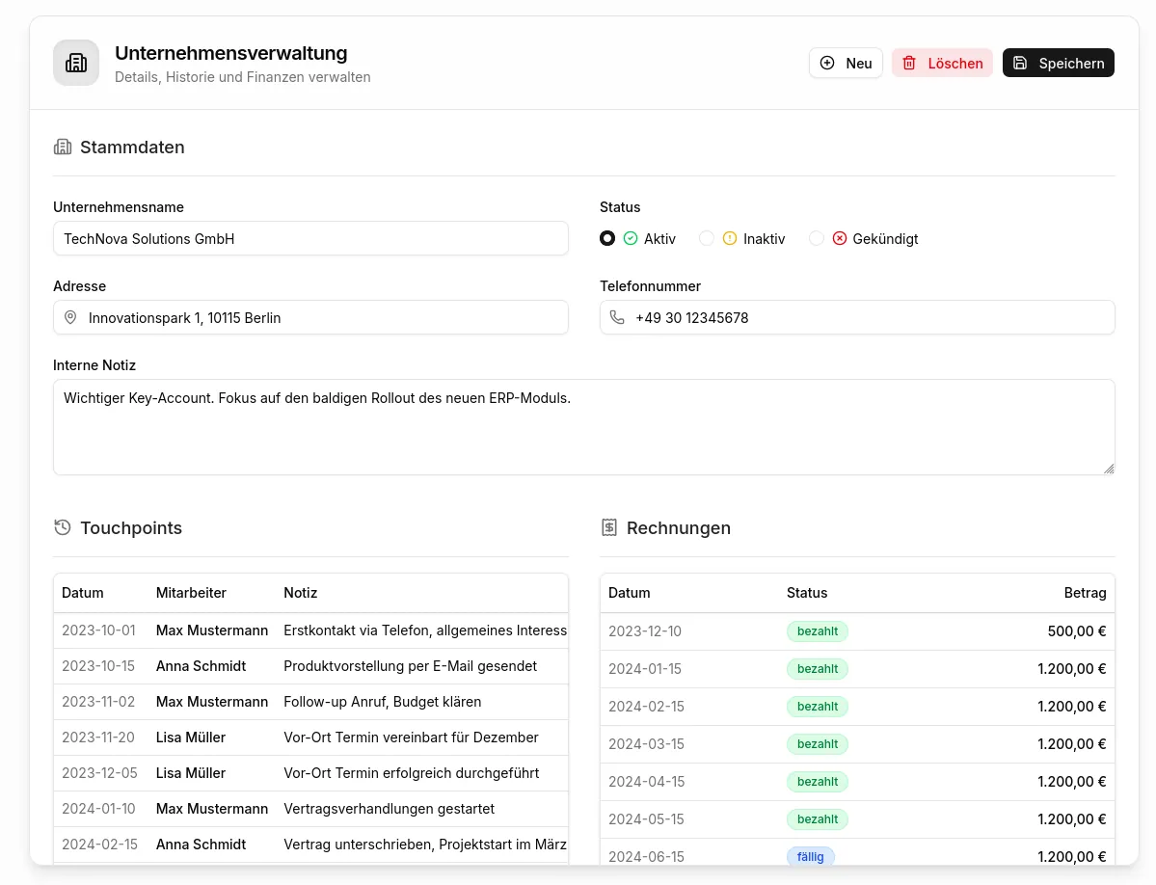The width and height of the screenshot is (1156, 885).
Task: Click the Mitarbeiter column header
Action: (x=191, y=593)
